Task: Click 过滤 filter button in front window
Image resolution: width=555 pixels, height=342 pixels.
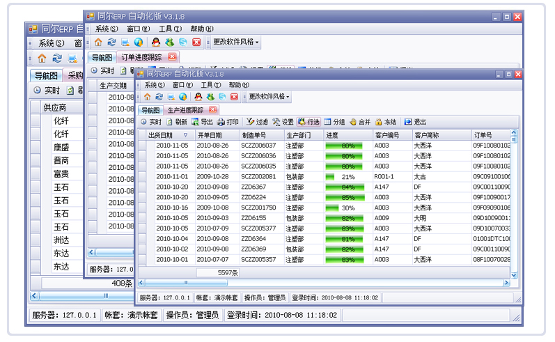Action: [x=258, y=122]
